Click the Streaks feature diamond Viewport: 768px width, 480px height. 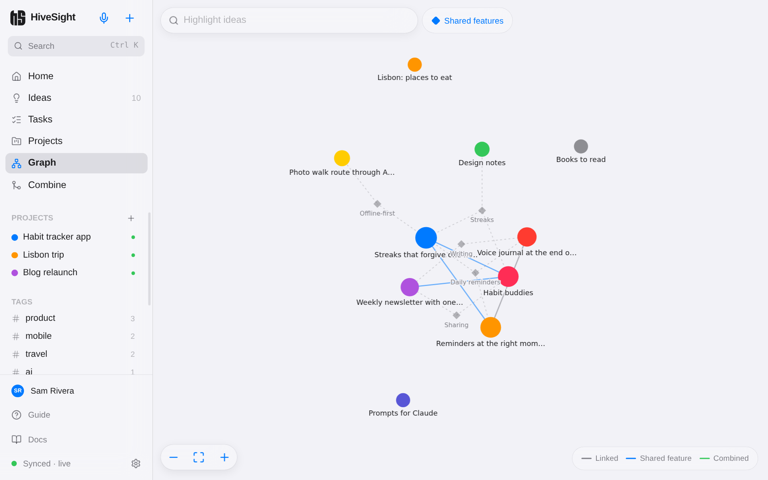482,210
